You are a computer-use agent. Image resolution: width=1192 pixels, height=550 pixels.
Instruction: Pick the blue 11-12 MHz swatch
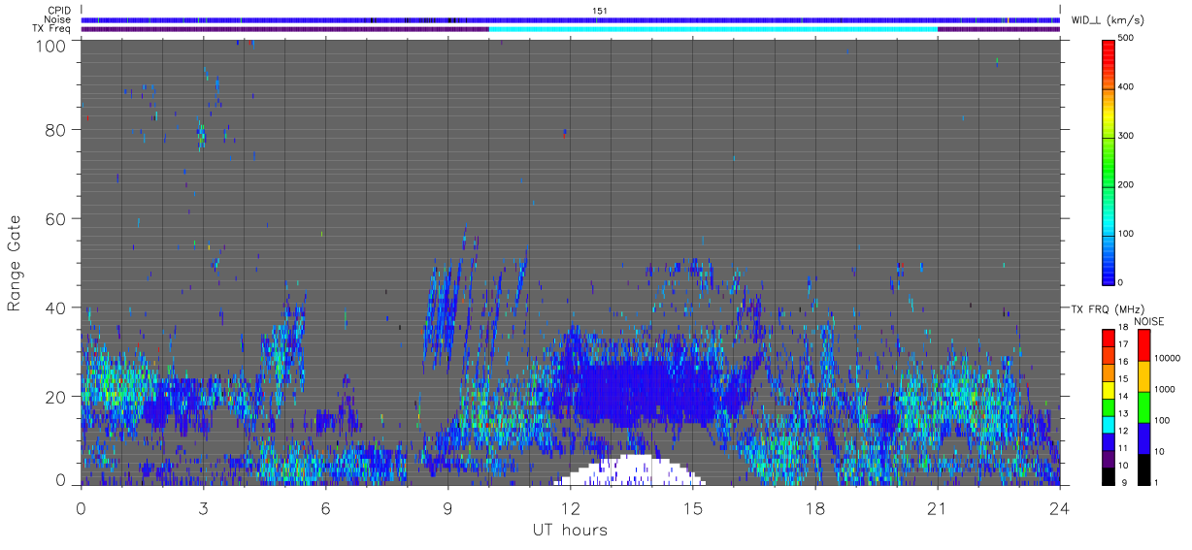click(1109, 441)
